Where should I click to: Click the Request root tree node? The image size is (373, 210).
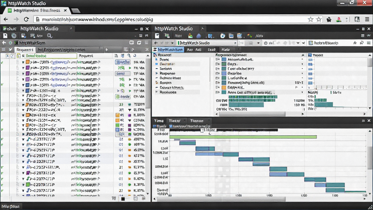coord(164,55)
